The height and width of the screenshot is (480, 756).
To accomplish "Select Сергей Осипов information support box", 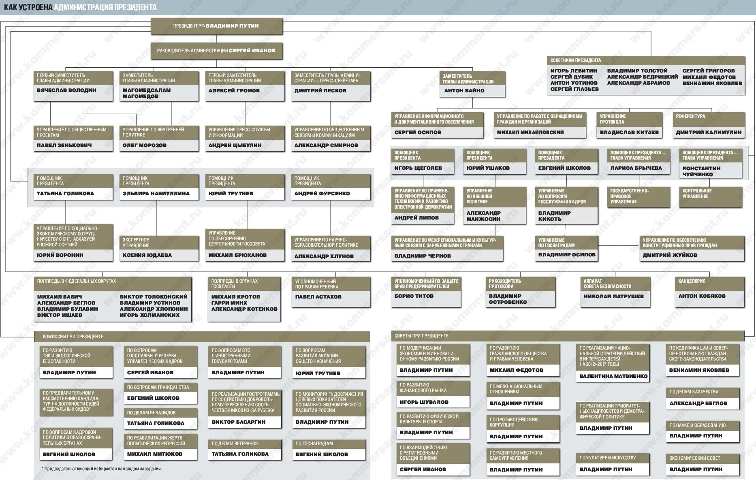I will pos(438,125).
